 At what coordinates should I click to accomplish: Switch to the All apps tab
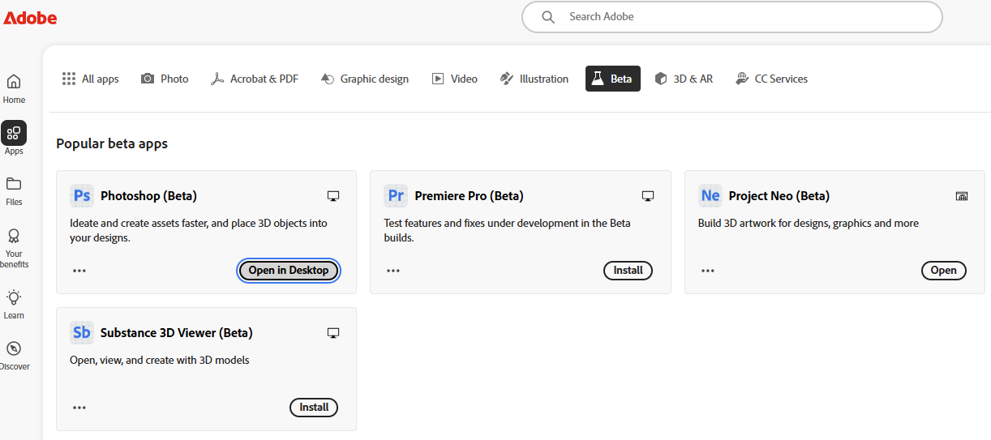pyautogui.click(x=91, y=79)
